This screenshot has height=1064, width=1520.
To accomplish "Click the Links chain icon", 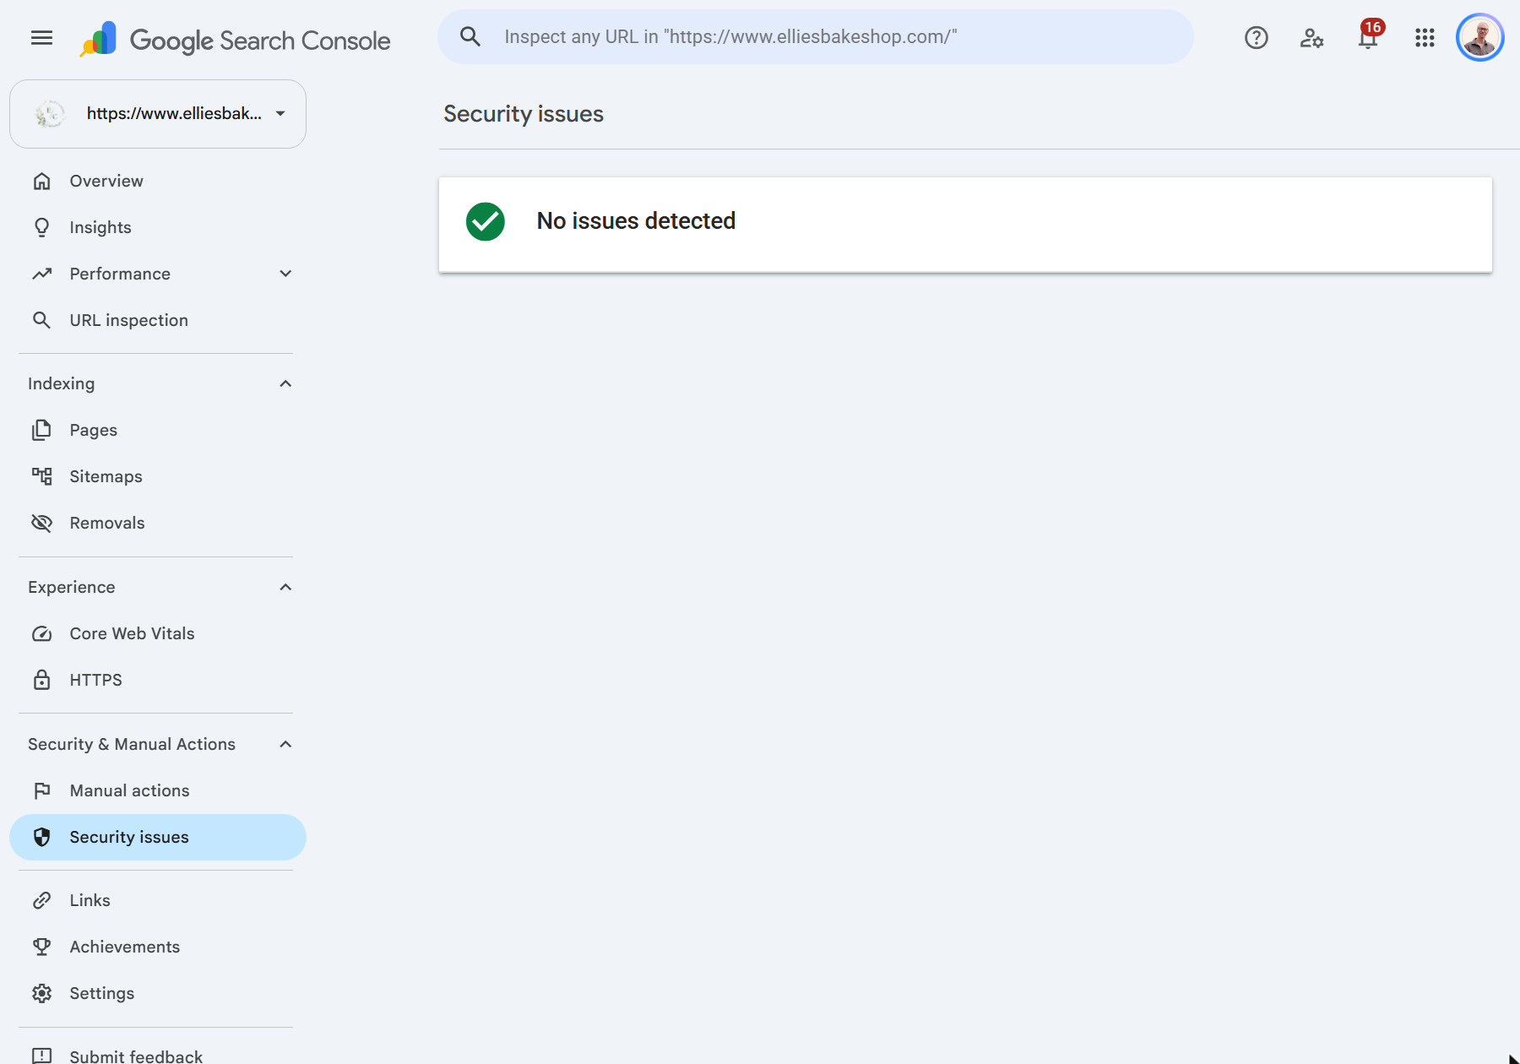I will pos(41,901).
